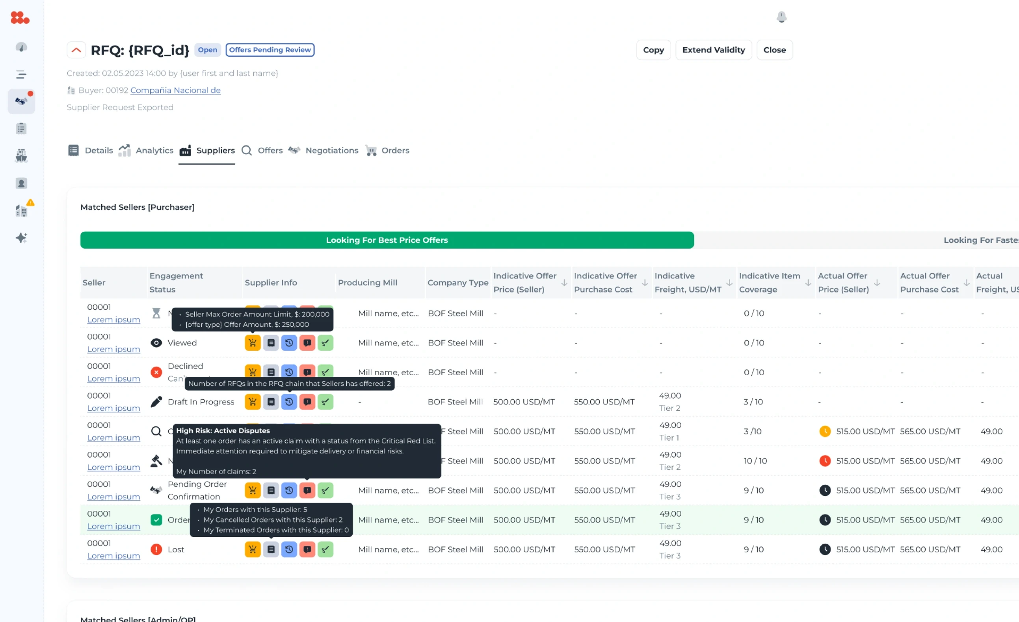The width and height of the screenshot is (1019, 622).
Task: Click the orange cart icon in Viewed row
Action: click(253, 343)
